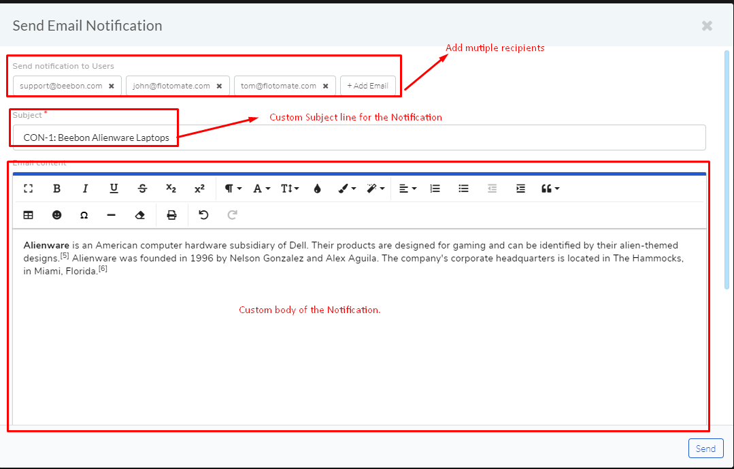This screenshot has width=734, height=469.
Task: Toggle fullscreen mode in the editor
Action: click(x=28, y=189)
